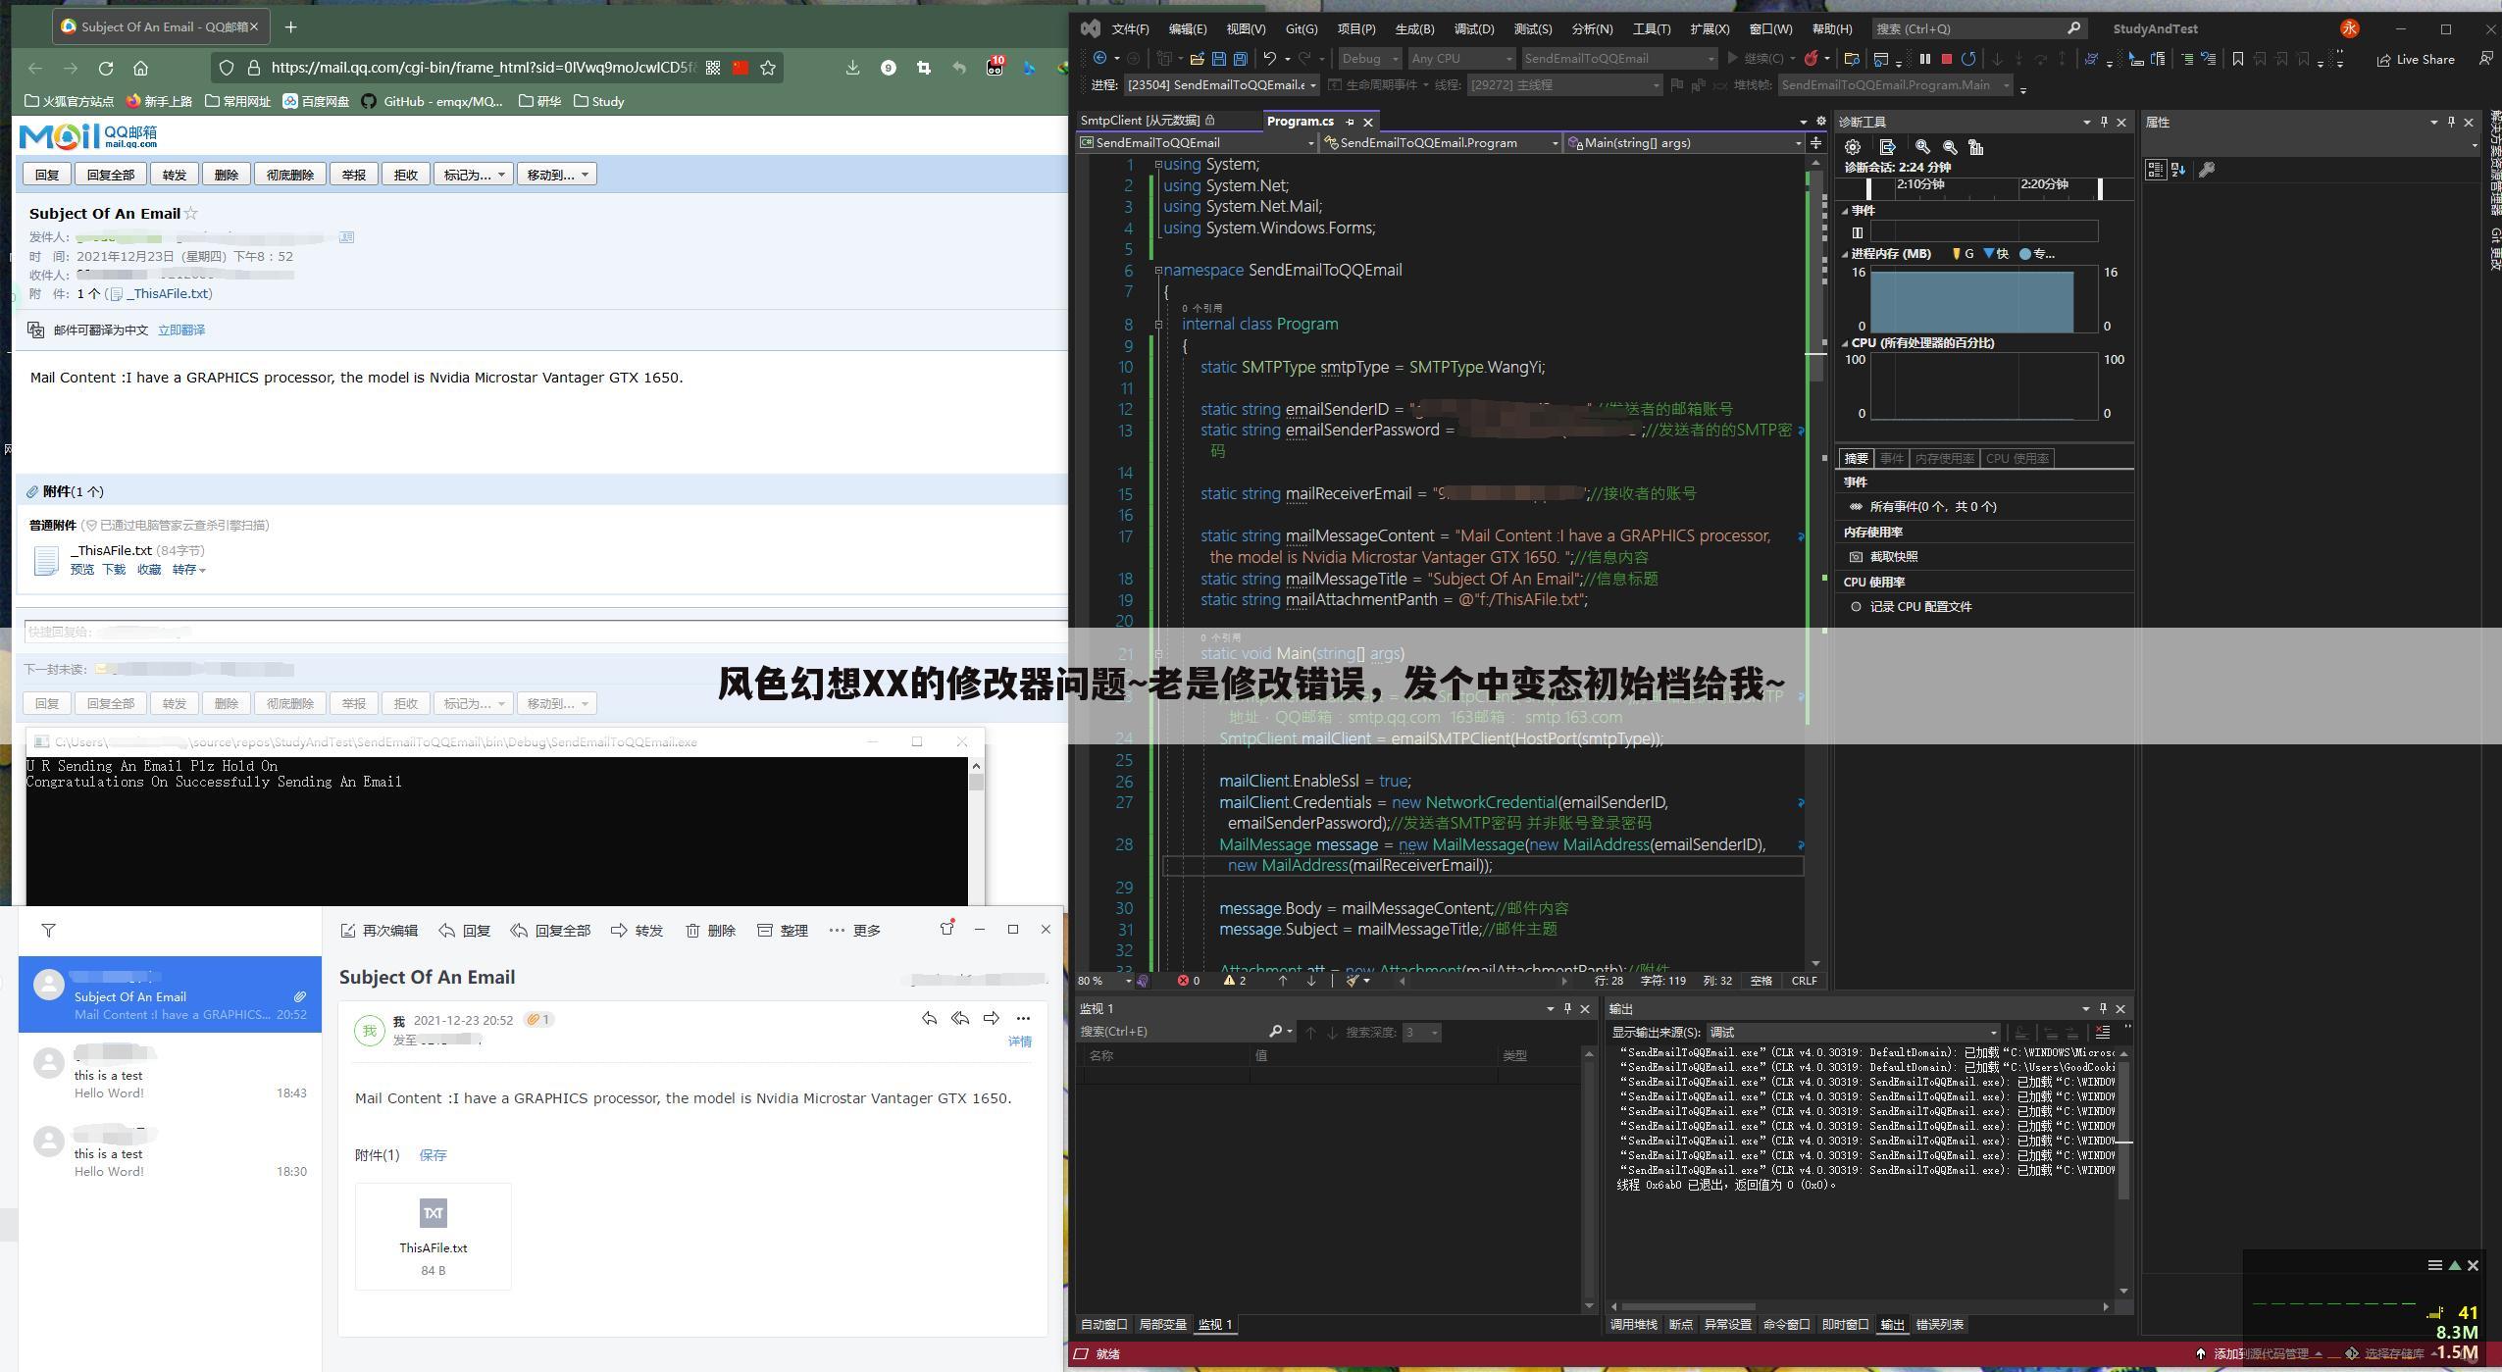The height and width of the screenshot is (1372, 2502).
Task: Click the export output icon in diagnostic tools
Action: click(x=1887, y=147)
